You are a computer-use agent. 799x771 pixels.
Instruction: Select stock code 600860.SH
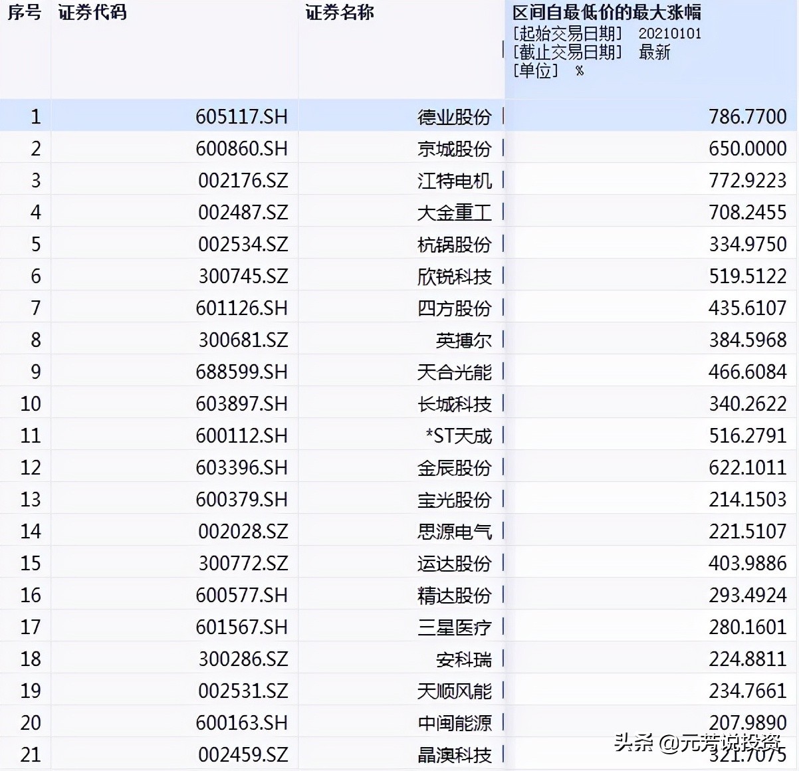pyautogui.click(x=241, y=149)
